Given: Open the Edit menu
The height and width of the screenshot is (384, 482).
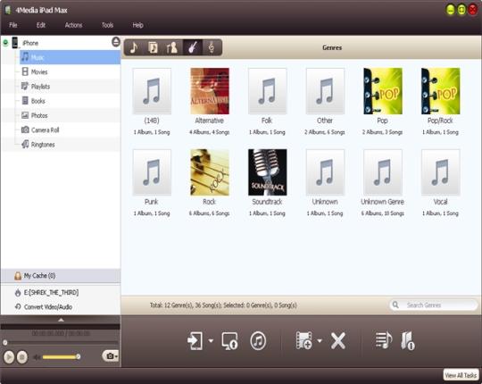Looking at the screenshot, I should [x=41, y=25].
